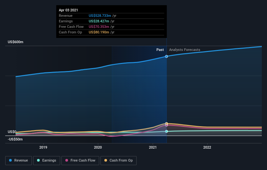Click the pink Free Cash Flow legend dot
267x170 pixels.
[67, 160]
